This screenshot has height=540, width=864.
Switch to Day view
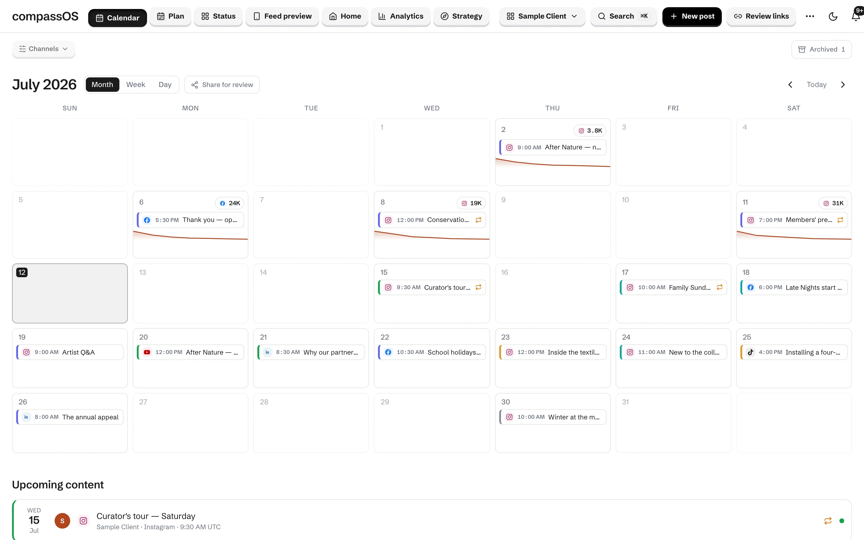(165, 85)
